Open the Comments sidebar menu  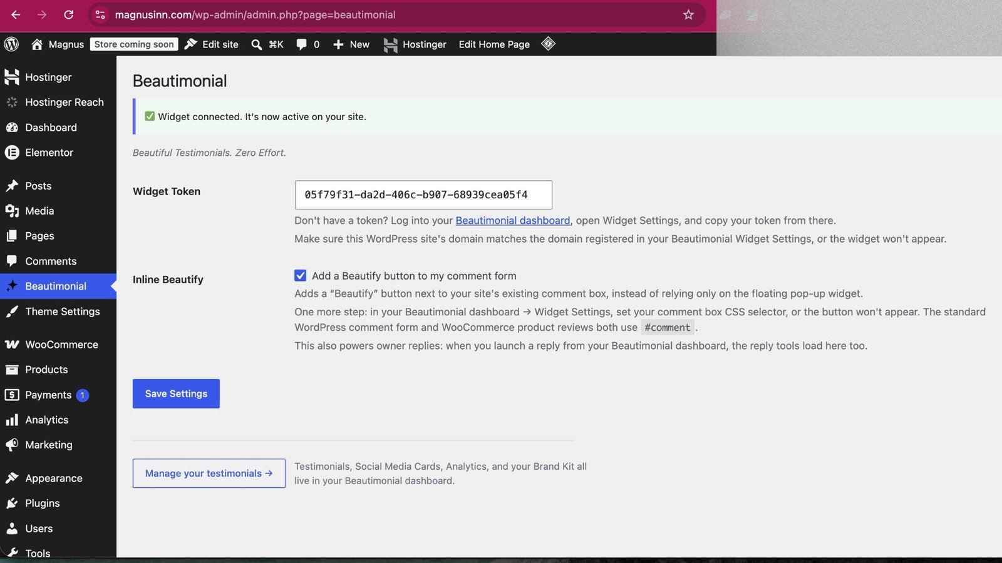(58, 261)
